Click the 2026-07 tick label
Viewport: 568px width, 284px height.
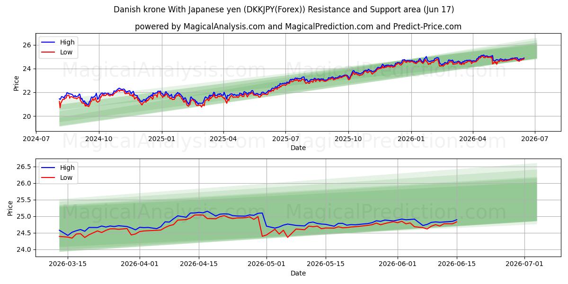[535, 139]
